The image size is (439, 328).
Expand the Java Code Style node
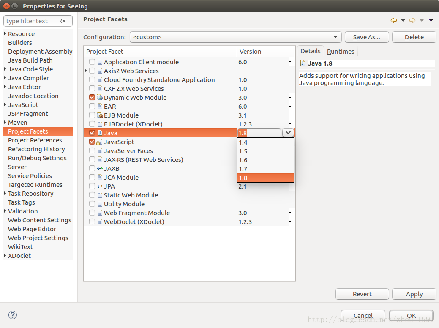[x=5, y=69]
